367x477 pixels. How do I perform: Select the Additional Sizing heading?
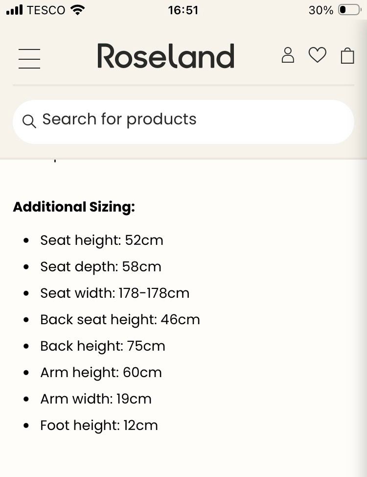tap(74, 207)
